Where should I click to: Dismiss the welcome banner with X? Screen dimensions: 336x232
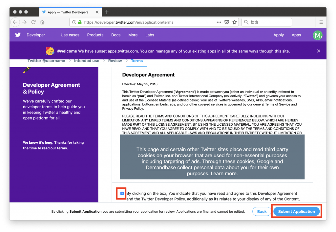click(319, 51)
